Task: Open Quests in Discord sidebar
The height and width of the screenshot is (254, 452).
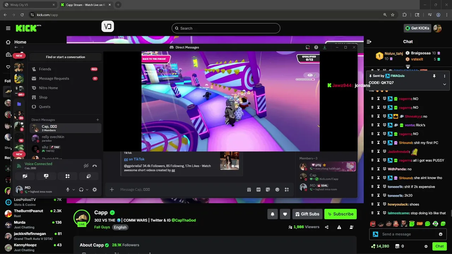Action: point(65,107)
